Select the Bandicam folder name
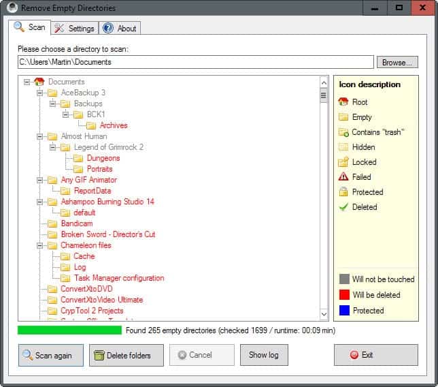 (x=77, y=223)
